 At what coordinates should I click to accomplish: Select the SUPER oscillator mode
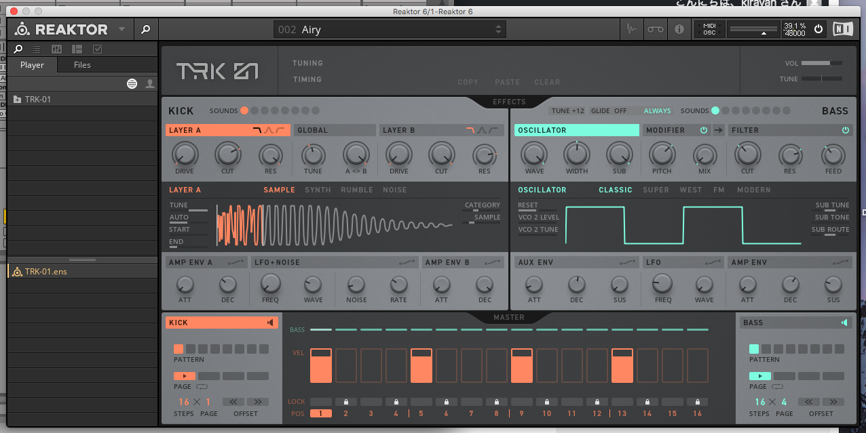[656, 190]
